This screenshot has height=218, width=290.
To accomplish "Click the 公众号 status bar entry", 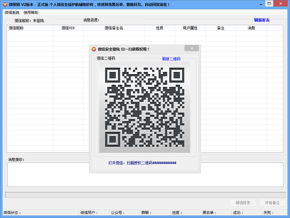I will click(x=117, y=213).
